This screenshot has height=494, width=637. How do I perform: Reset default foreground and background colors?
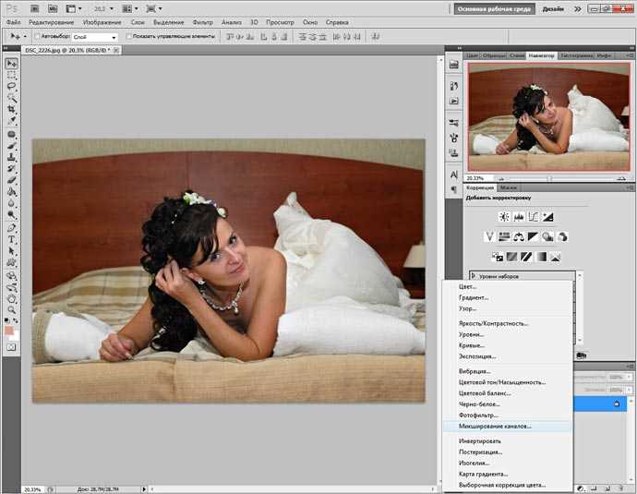coord(6,321)
